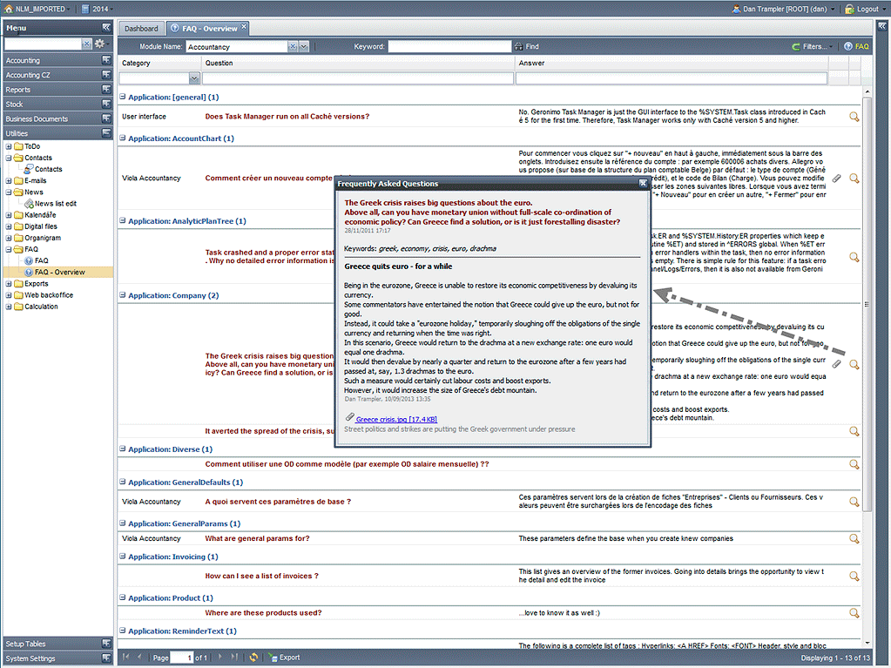Collapse the 'Application: Diverse (1)' group
Viewport: 891px width, 668px height.
point(122,449)
